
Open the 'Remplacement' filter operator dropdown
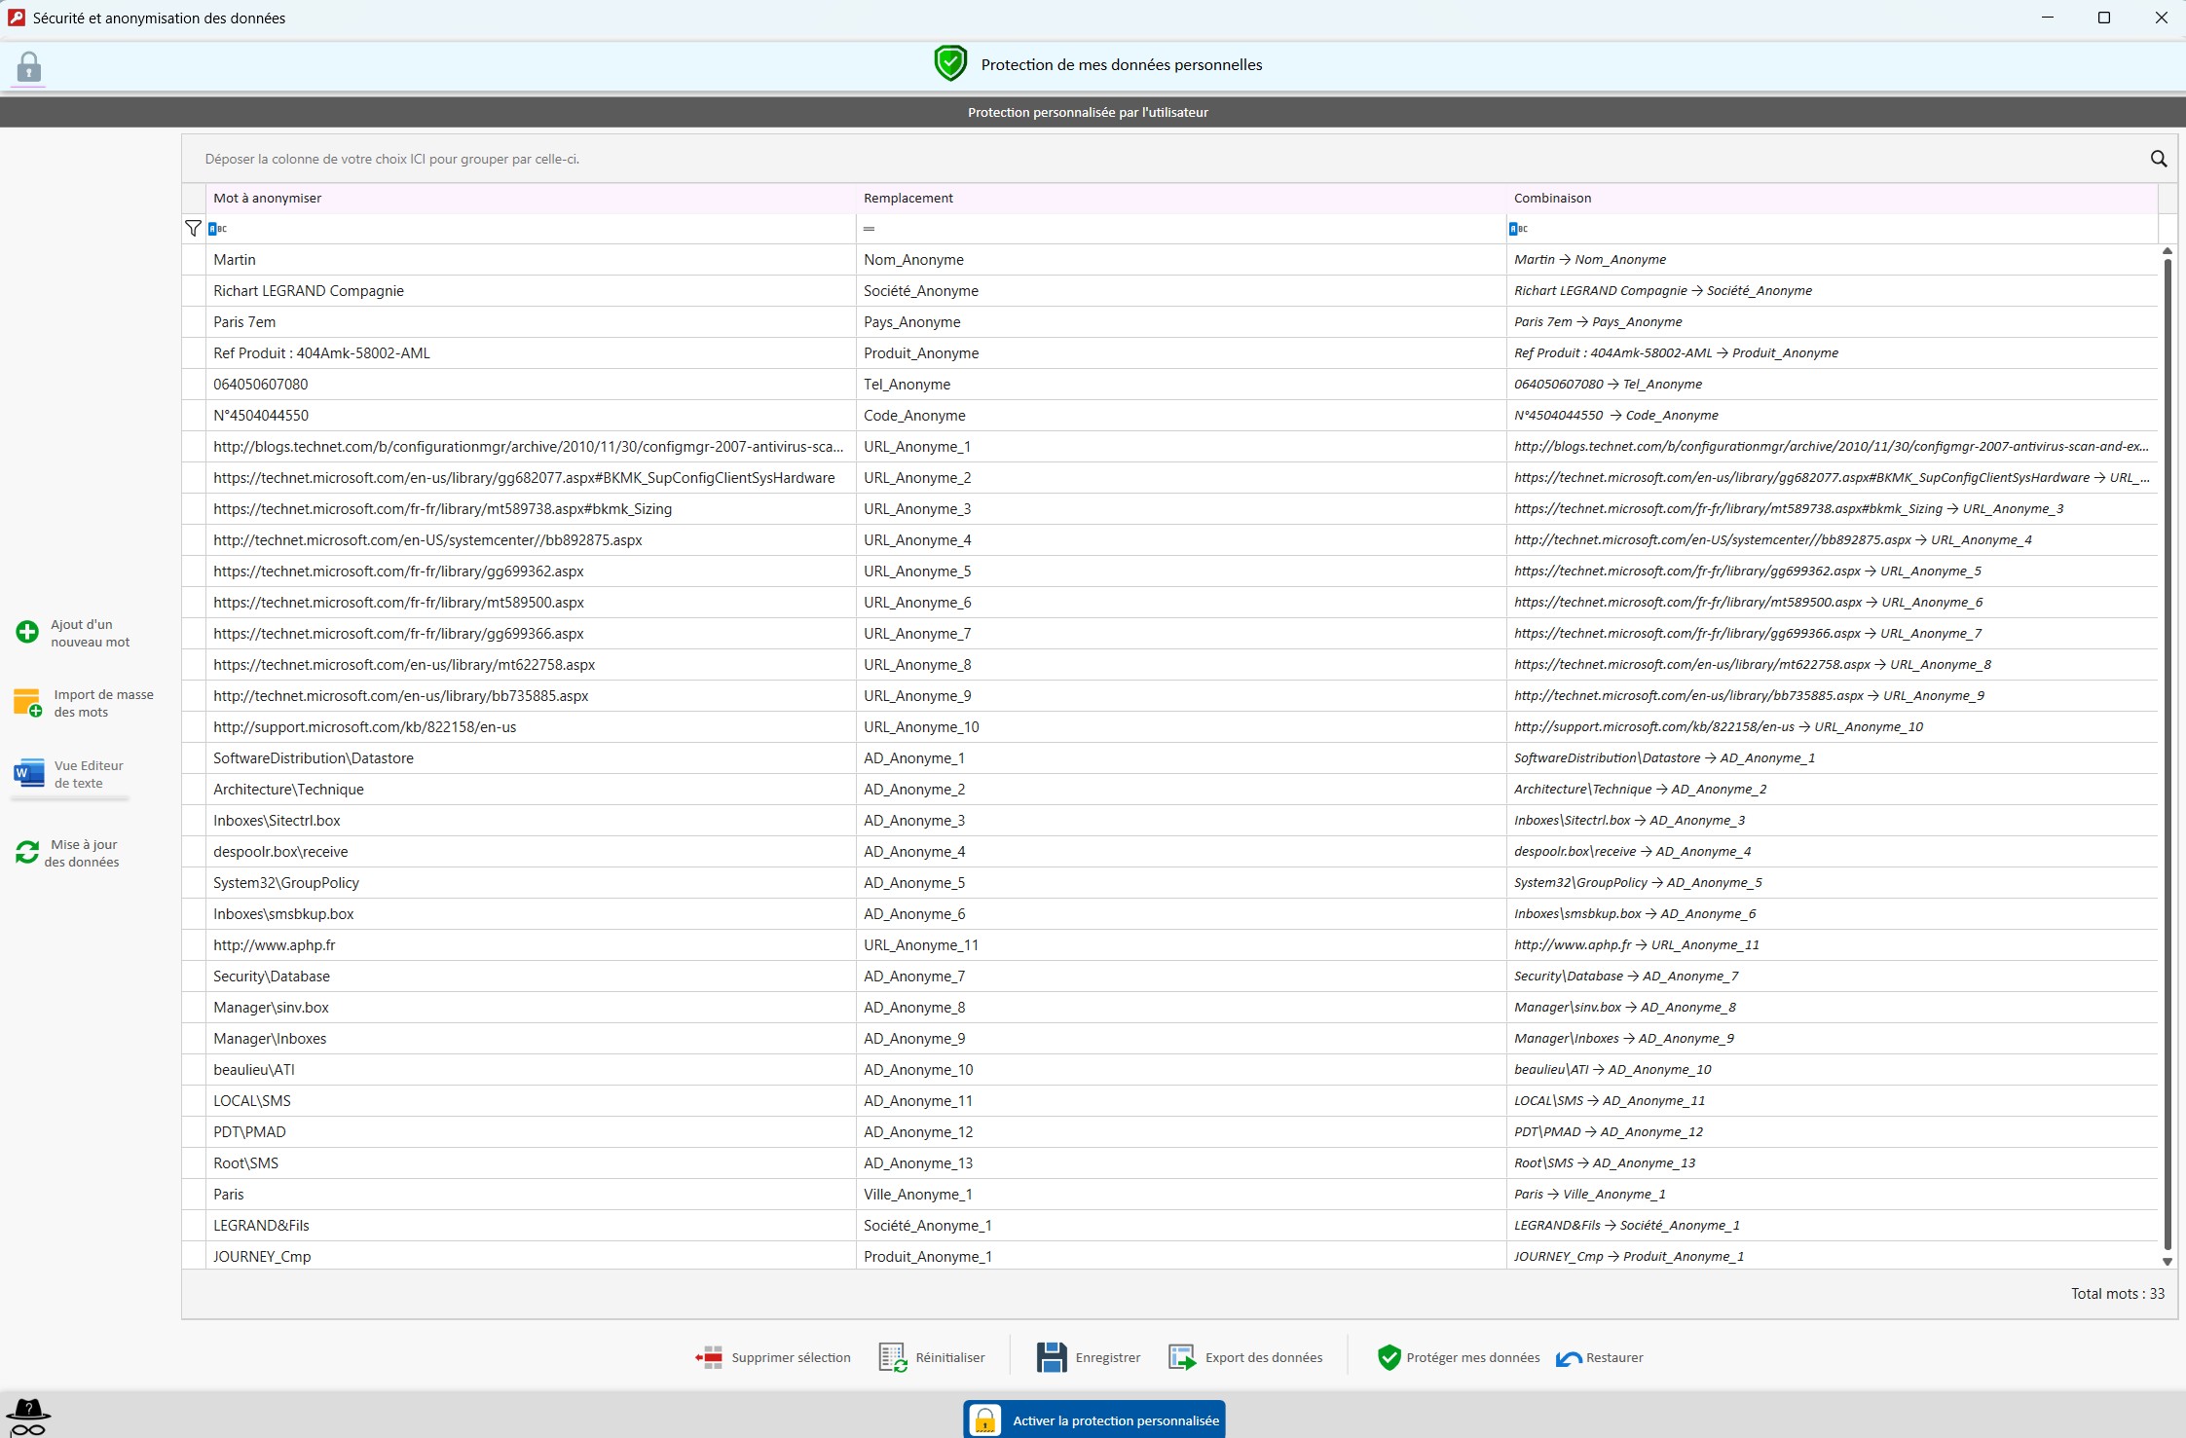click(x=869, y=229)
